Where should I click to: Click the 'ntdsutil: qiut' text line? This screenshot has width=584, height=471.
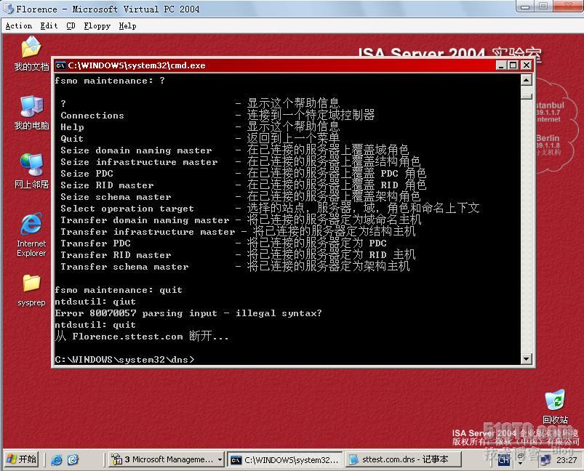pyautogui.click(x=95, y=302)
